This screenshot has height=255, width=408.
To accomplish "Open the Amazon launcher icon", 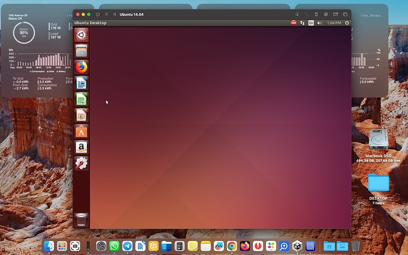I will click(x=81, y=147).
